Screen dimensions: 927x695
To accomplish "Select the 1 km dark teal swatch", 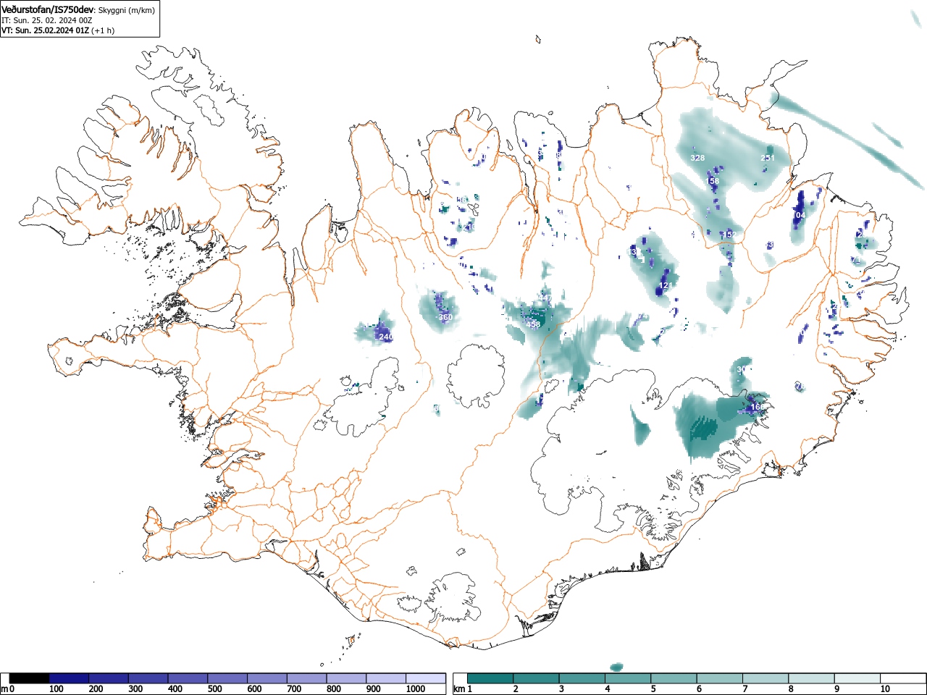I will [490, 678].
